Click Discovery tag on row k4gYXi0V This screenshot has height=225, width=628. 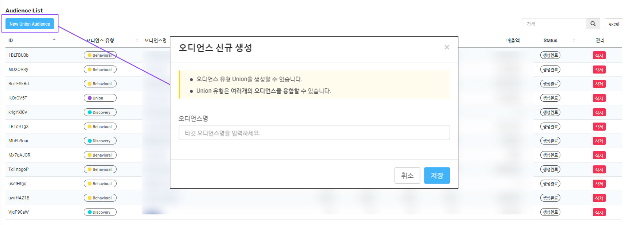point(100,112)
